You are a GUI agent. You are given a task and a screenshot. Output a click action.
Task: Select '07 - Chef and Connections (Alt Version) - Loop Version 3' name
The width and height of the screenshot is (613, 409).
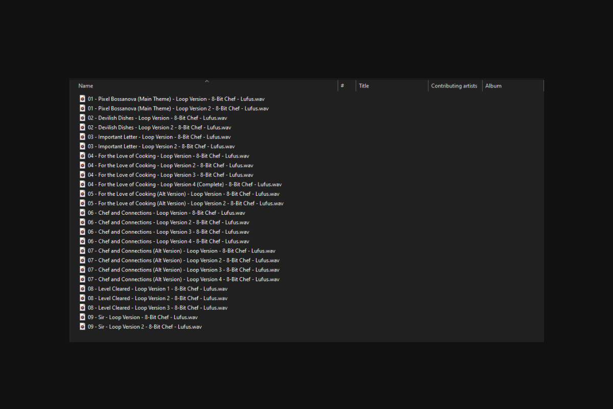click(x=183, y=269)
